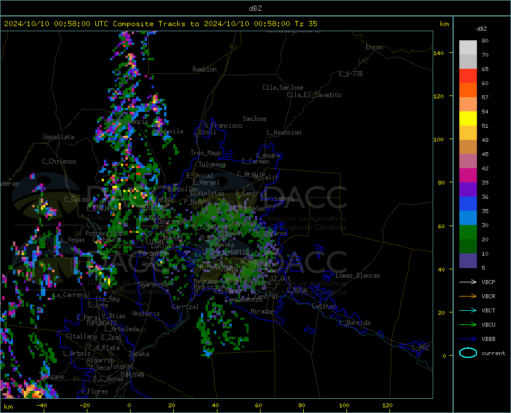511x413 pixels.
Task: Click the Divisadero map label
Action: [277, 198]
